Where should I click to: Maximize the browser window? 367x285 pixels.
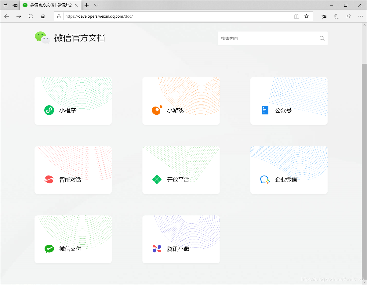(x=346, y=5)
